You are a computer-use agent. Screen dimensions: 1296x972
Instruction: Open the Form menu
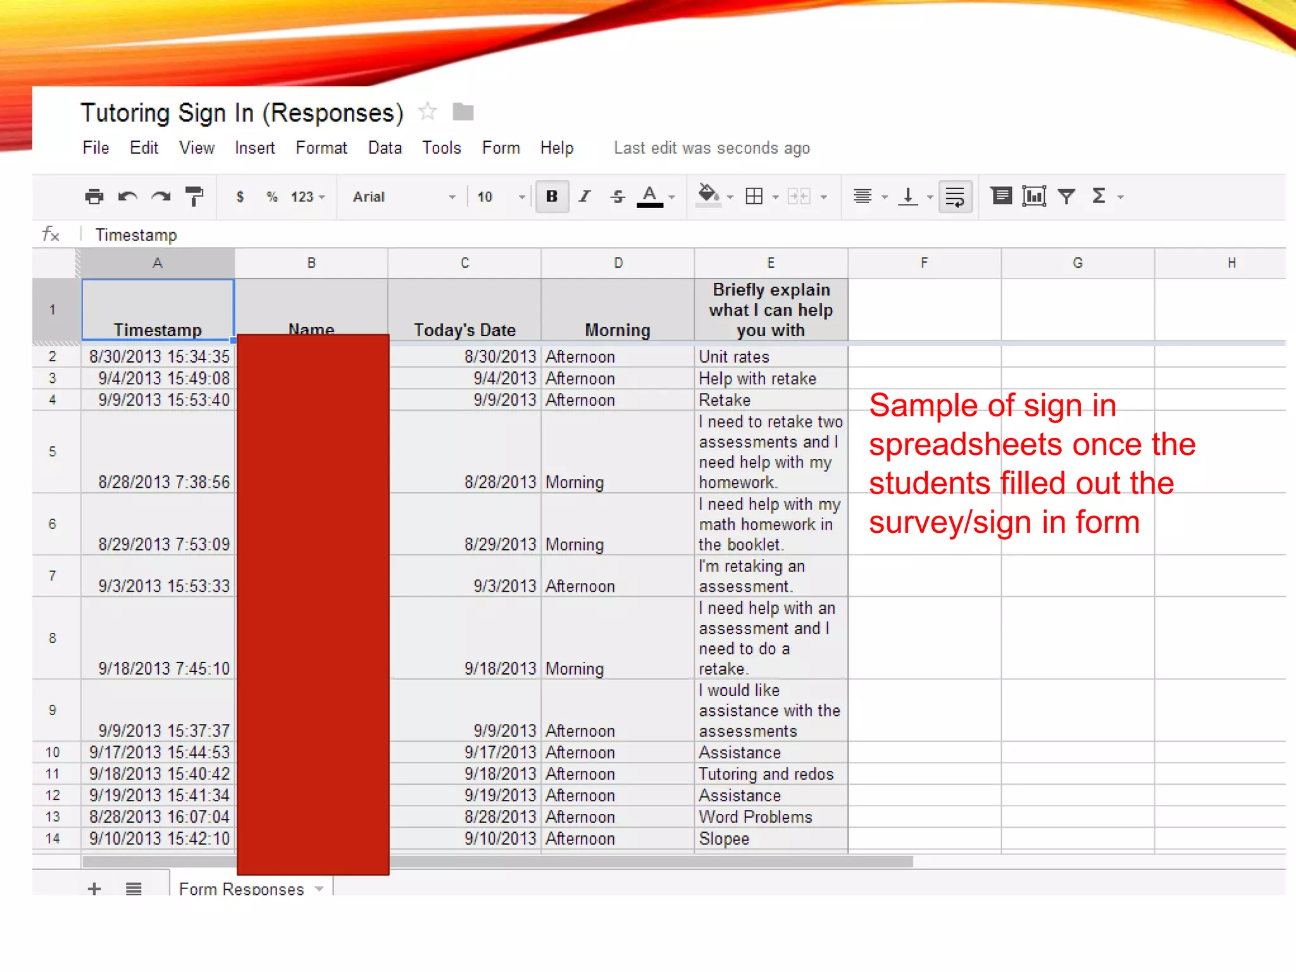(x=501, y=148)
